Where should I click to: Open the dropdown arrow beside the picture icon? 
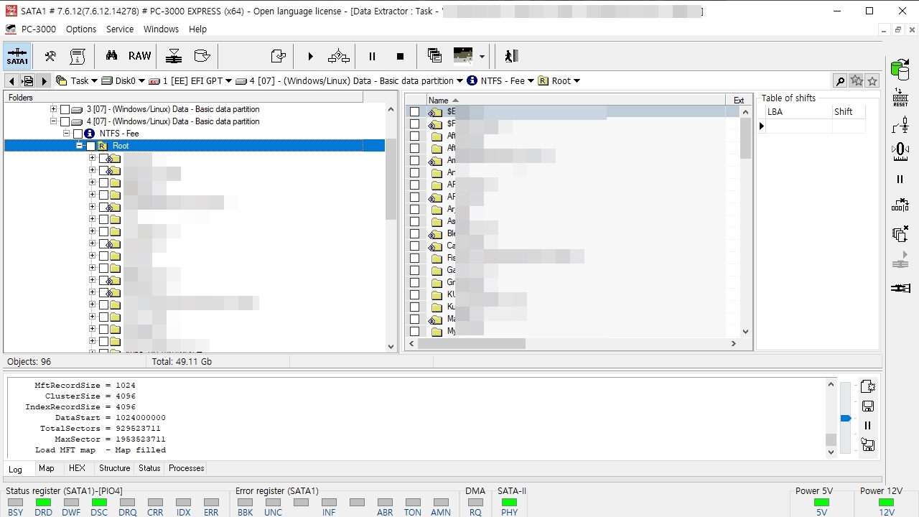[x=482, y=57]
